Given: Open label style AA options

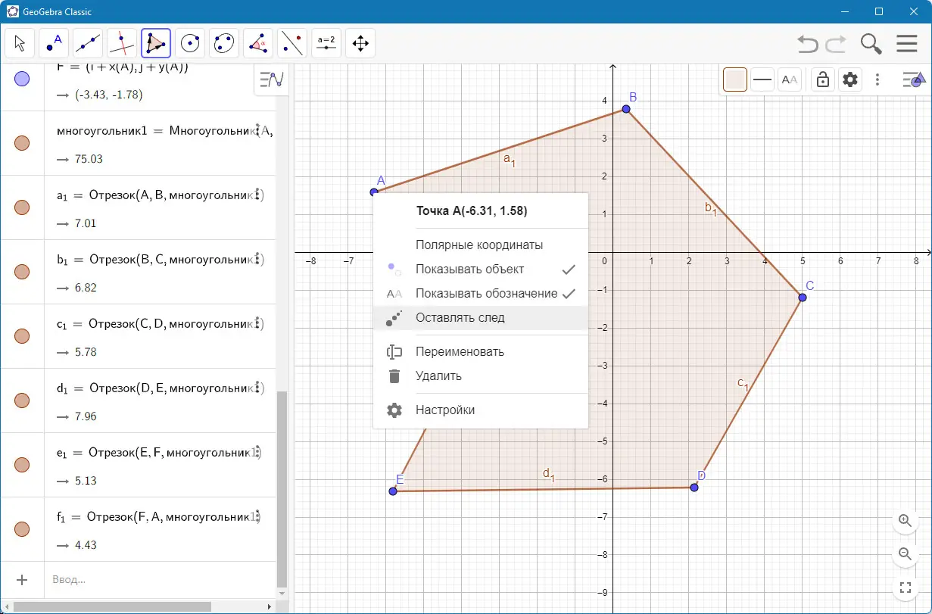Looking at the screenshot, I should click(x=790, y=79).
